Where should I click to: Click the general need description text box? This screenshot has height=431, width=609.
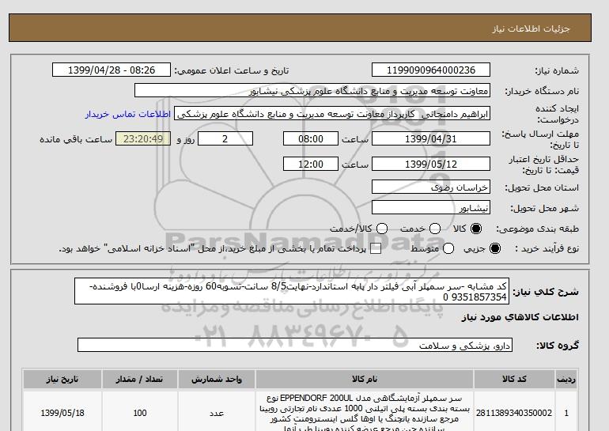click(292, 291)
